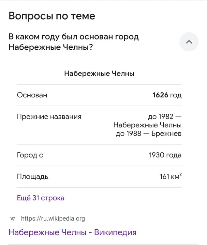Click Набережные Челны in the former names value
This screenshot has width=207, height=245.
tap(147, 125)
